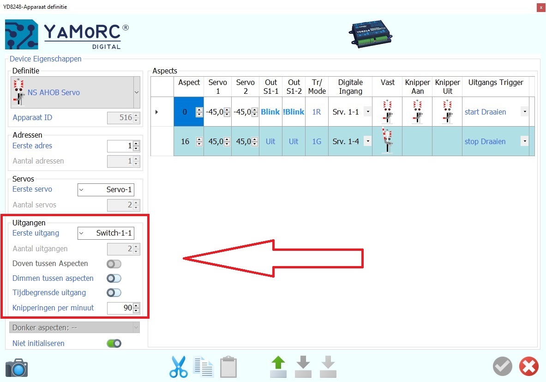The width and height of the screenshot is (546, 382).
Task: Disable Niet initialiseren toggle
Action: (x=114, y=343)
